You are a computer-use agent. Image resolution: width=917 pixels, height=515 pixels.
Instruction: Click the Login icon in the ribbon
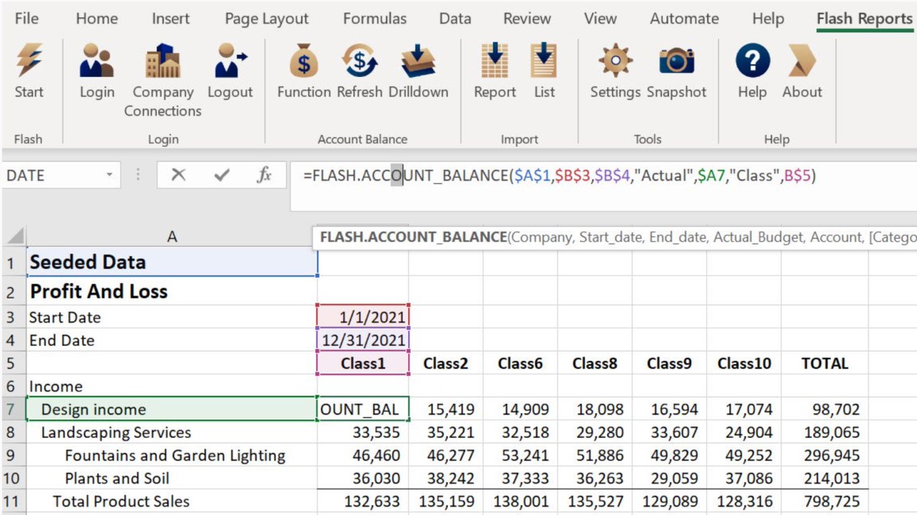pyautogui.click(x=97, y=61)
